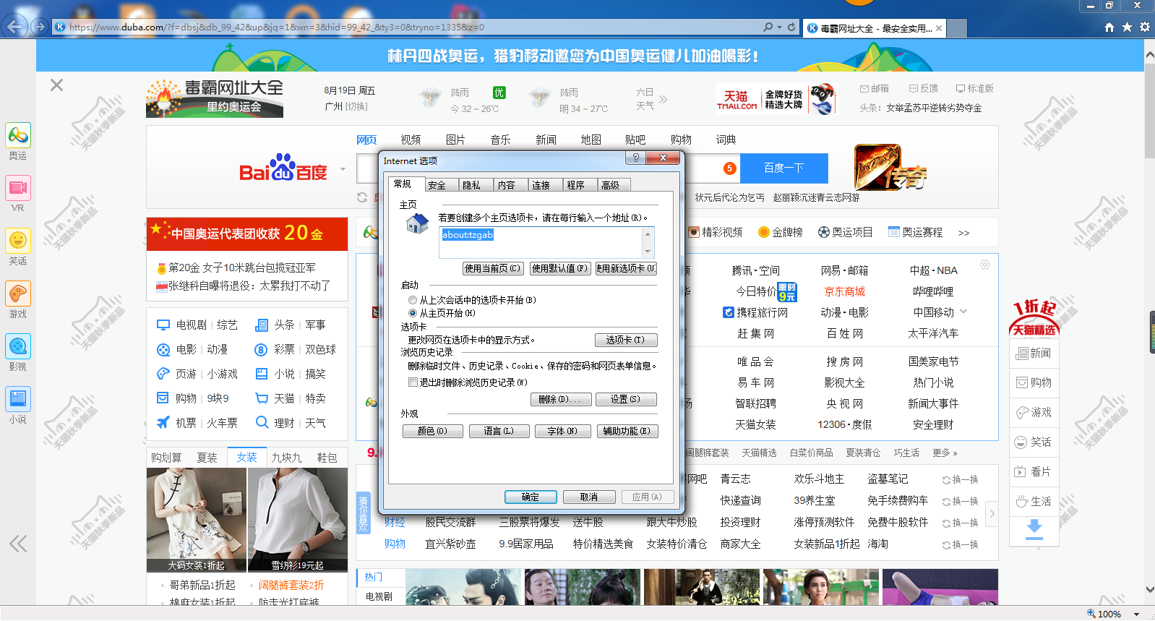Open the address bar search dropdown arrow

[x=779, y=27]
